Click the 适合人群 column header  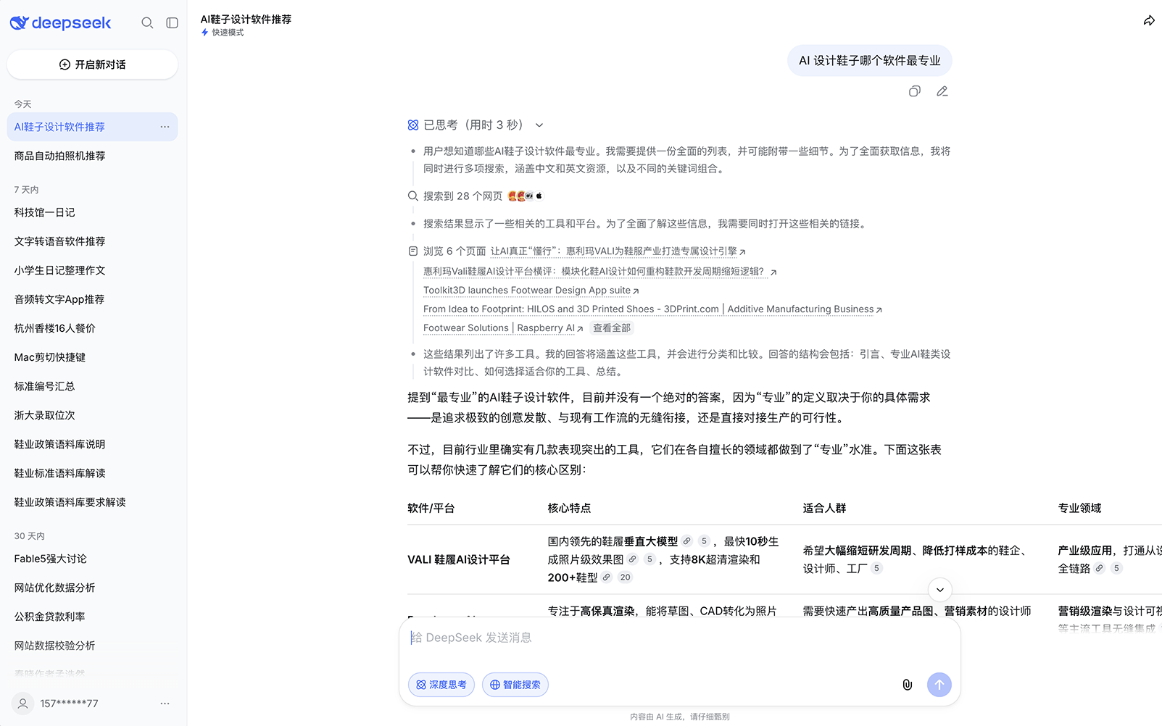pos(824,508)
